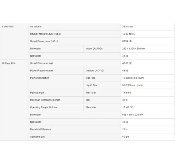Click the 290 x 1,100 x 500 mm value
Viewport: 175px width, 165px height.
coord(134,49)
